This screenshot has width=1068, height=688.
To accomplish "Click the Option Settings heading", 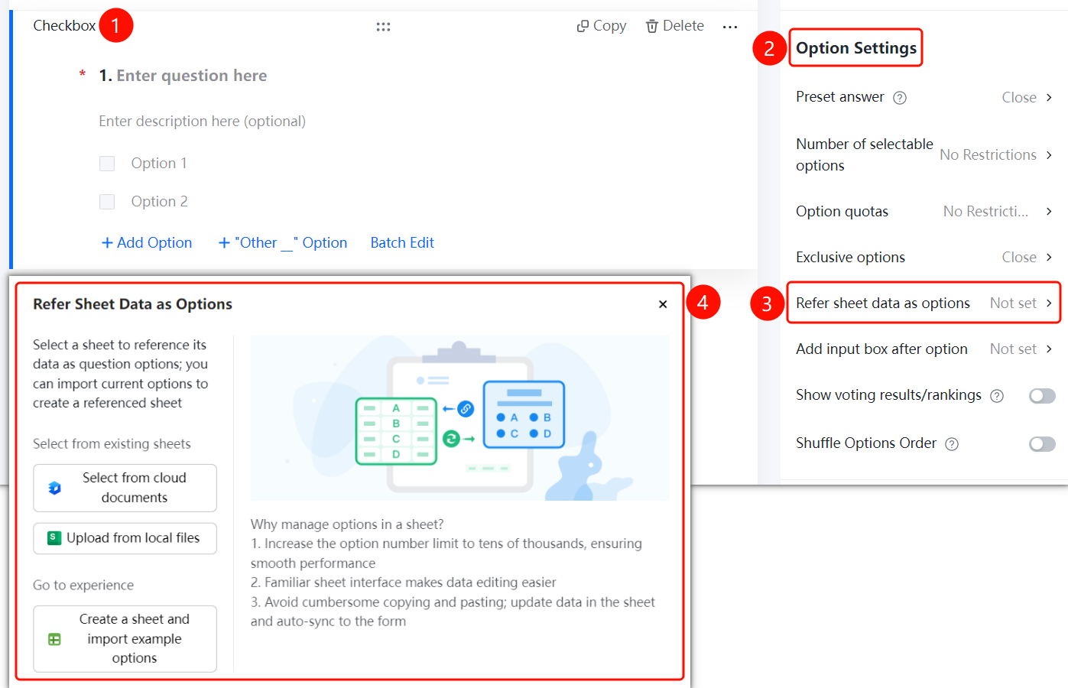I will tap(856, 48).
